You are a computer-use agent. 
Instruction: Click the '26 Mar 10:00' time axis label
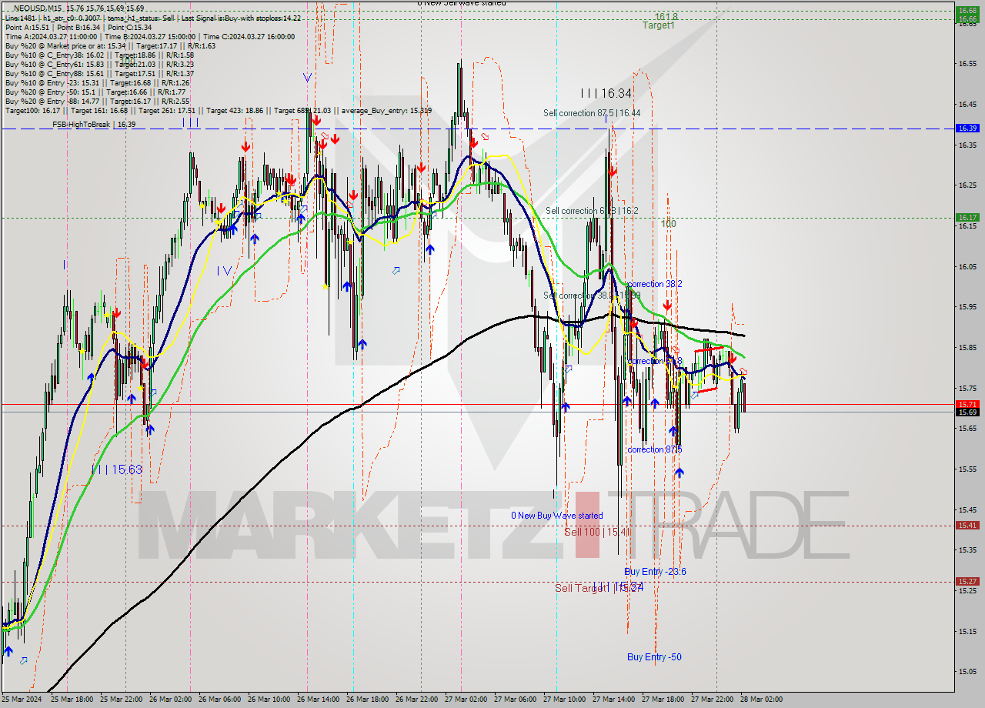tap(270, 700)
